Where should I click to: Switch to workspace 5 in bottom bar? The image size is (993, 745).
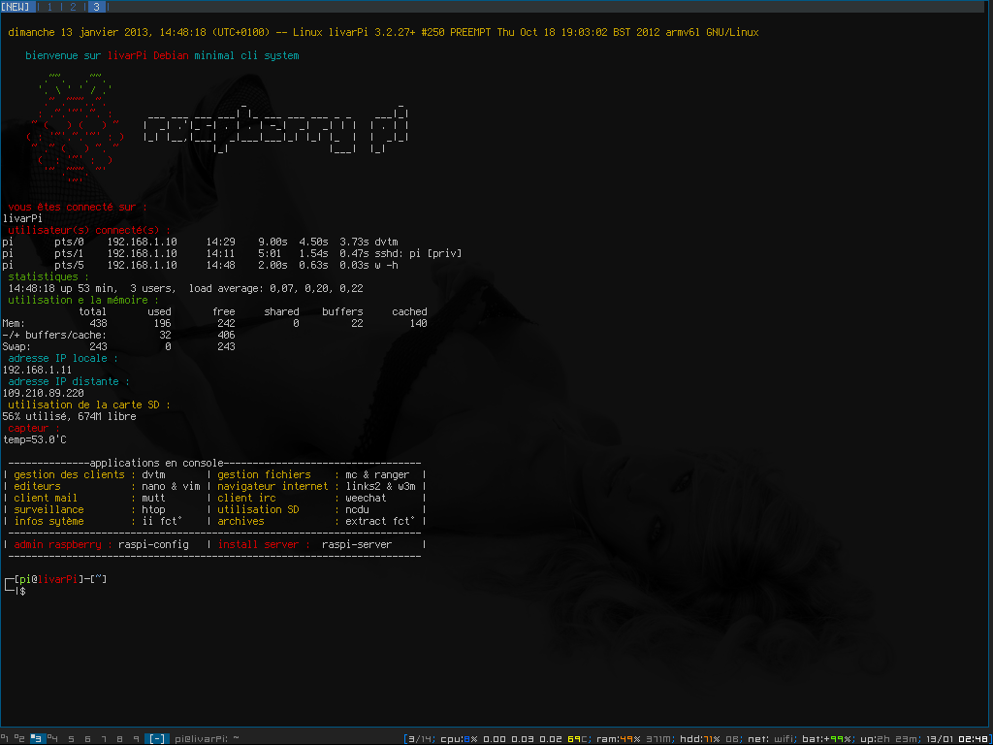(71, 738)
